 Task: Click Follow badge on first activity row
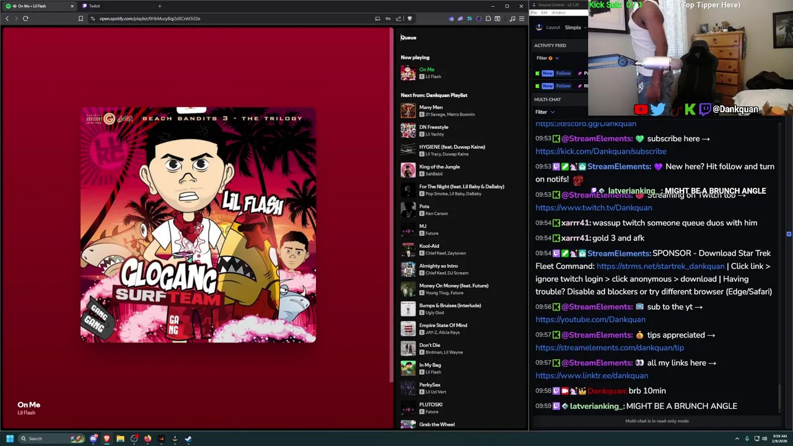[563, 73]
